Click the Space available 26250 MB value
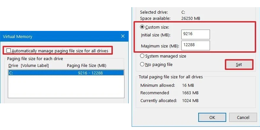The width and height of the screenshot is (260, 130). pos(191,19)
